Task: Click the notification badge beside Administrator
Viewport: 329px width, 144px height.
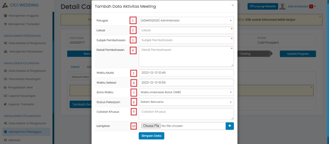Action: click(311, 6)
